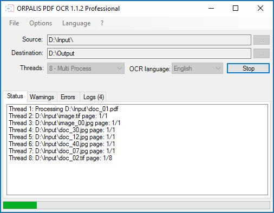This screenshot has height=213, width=274.
Task: Click the Source path field
Action: click(x=149, y=40)
